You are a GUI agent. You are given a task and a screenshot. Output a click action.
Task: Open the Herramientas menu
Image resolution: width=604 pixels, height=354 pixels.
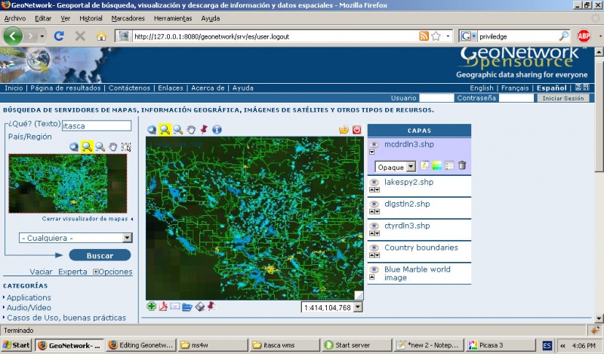[x=172, y=18]
